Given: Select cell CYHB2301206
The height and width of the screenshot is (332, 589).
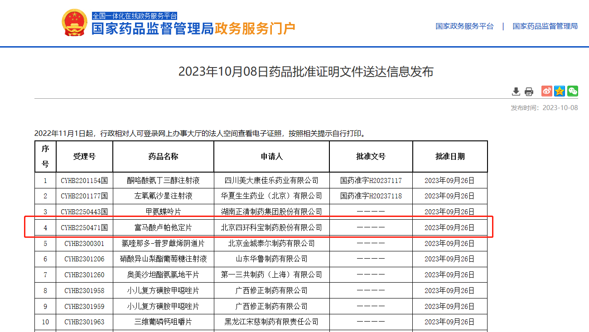Looking at the screenshot, I should 84,259.
